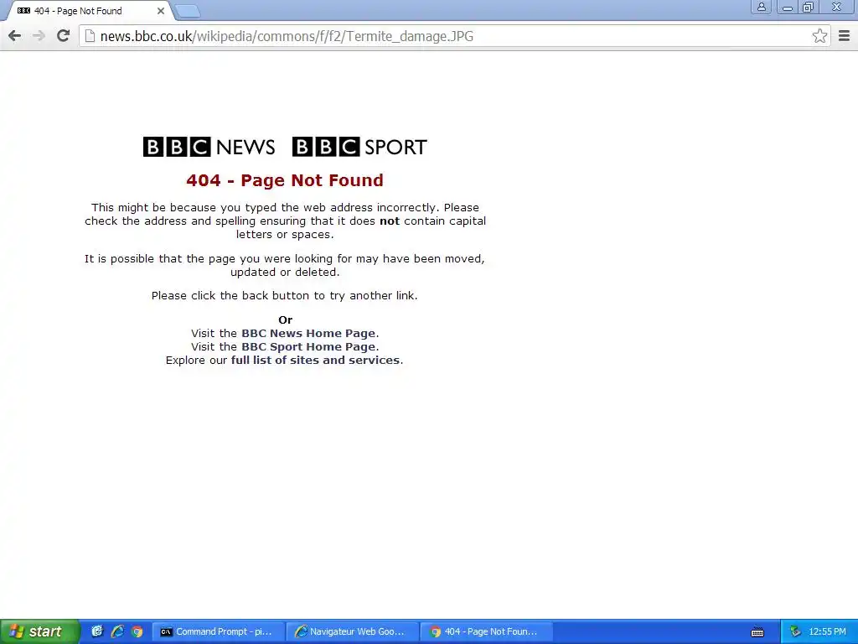Launch Internet Explorer from quick launch
Screen dimensions: 858x644
pos(117,631)
